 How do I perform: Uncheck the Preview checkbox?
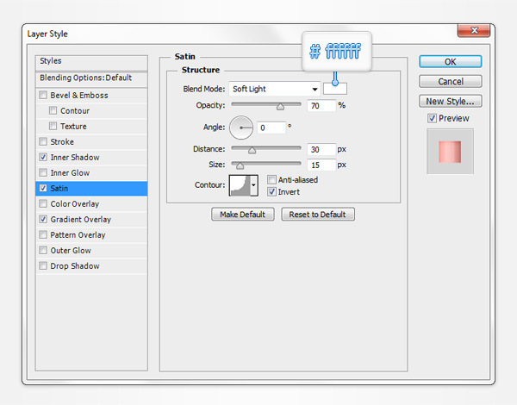click(x=433, y=118)
